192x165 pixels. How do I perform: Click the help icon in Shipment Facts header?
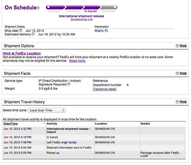[x=177, y=74]
